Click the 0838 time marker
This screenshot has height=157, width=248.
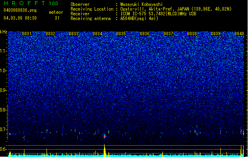coord(192,34)
